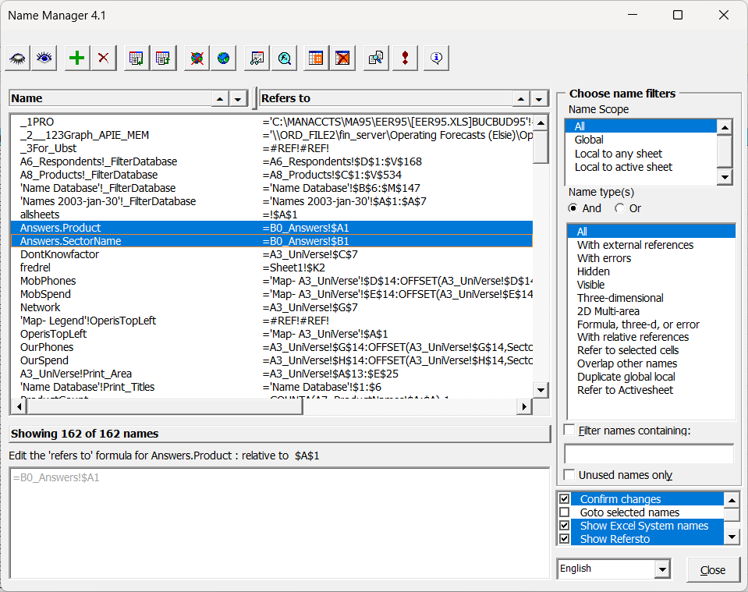Click the Name column header
Viewport: 748px width, 592px height.
(x=111, y=99)
